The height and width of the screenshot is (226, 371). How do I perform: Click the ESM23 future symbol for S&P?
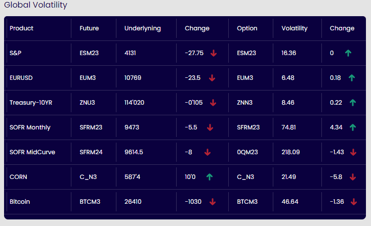tap(90, 53)
